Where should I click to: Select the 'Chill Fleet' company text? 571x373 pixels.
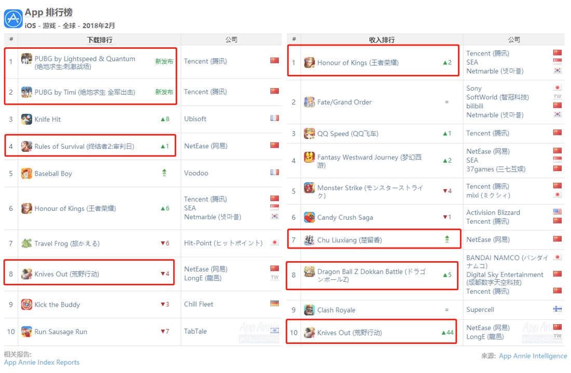[x=198, y=304]
